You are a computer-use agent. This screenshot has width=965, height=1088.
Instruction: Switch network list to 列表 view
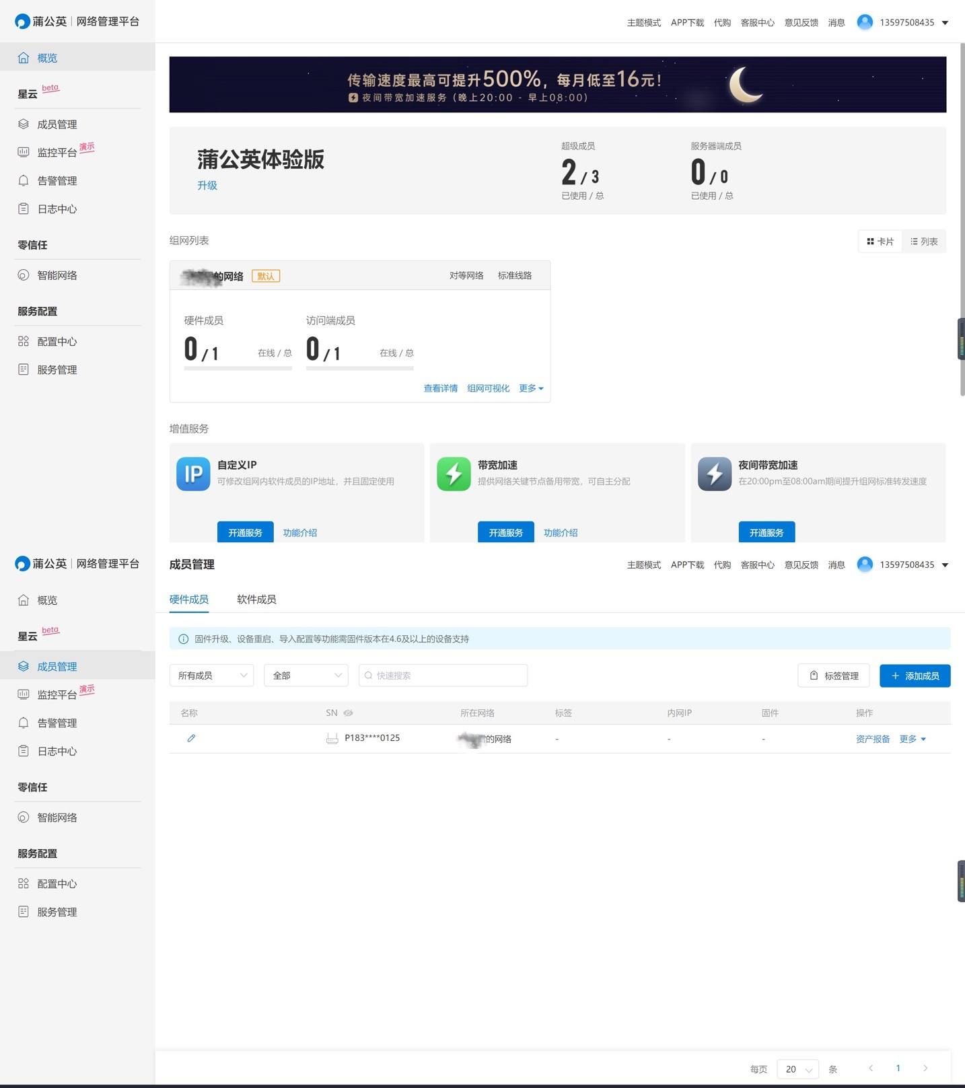tap(924, 242)
